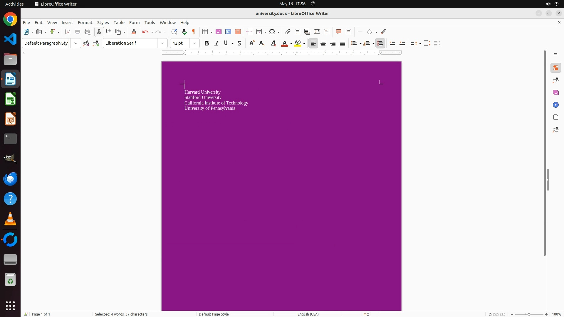
Task: Expand the font name dropdown
Action: 162,43
